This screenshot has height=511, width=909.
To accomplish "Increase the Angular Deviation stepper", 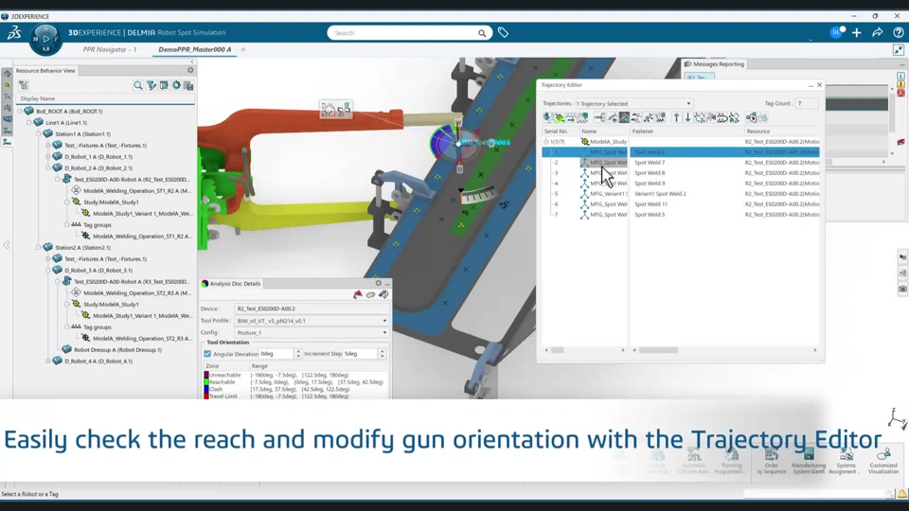I will (298, 351).
